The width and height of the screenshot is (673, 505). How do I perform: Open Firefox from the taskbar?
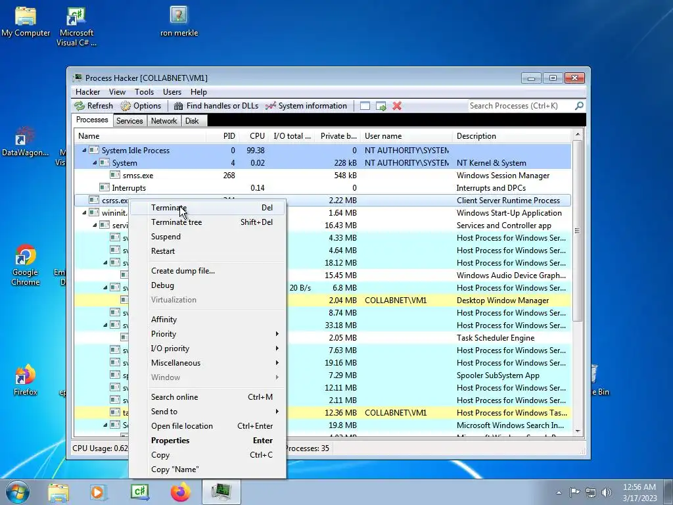tap(181, 492)
